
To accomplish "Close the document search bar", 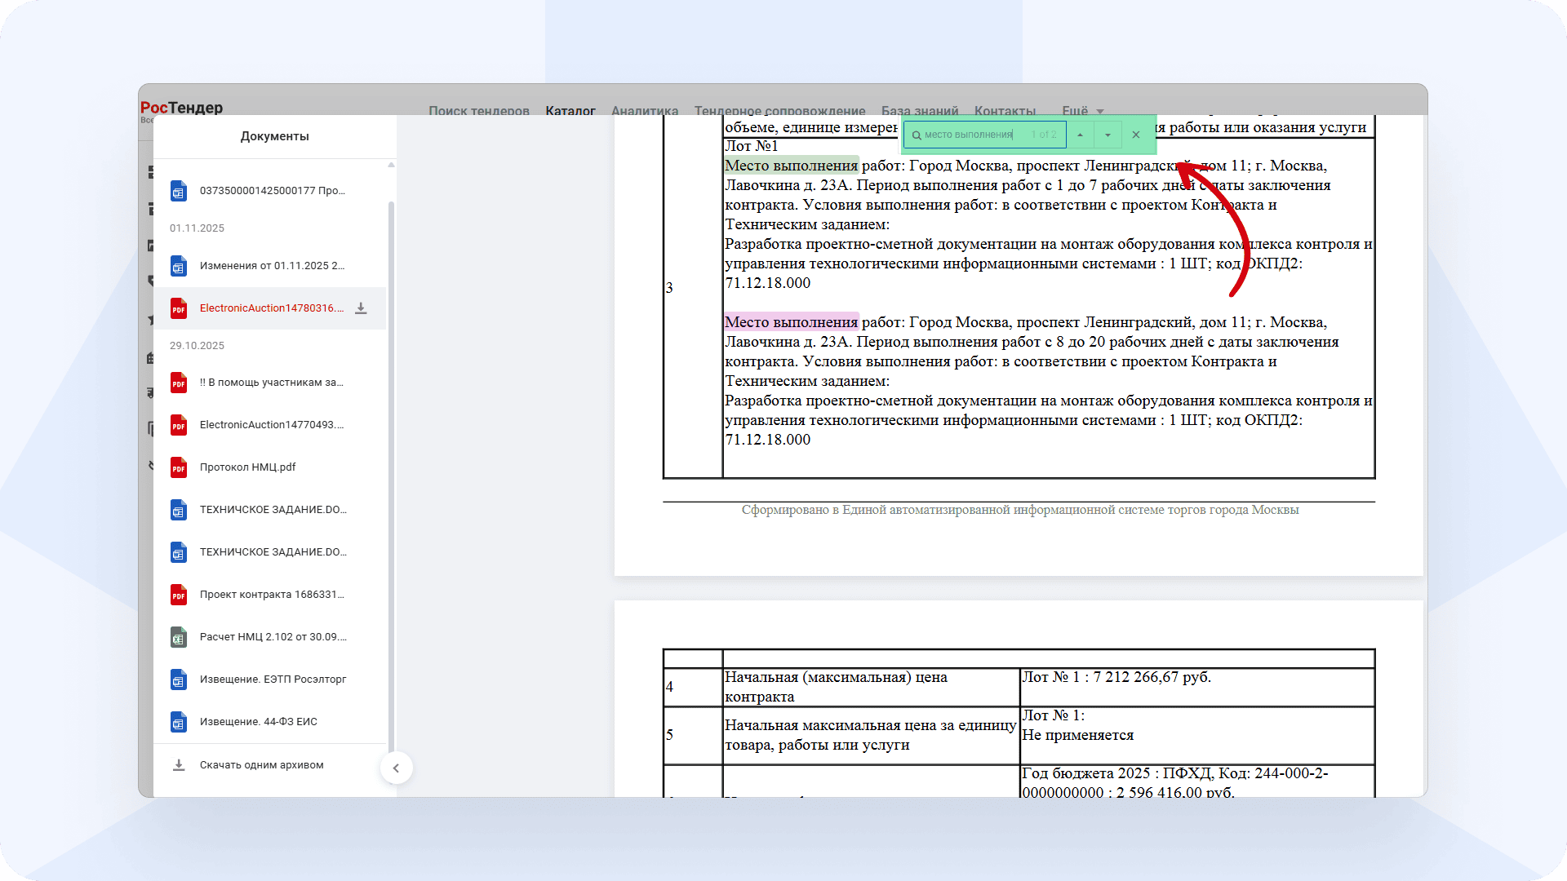I will [x=1135, y=135].
